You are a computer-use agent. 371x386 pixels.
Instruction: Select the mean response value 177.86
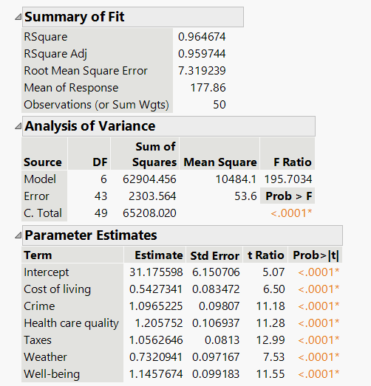[x=208, y=88]
